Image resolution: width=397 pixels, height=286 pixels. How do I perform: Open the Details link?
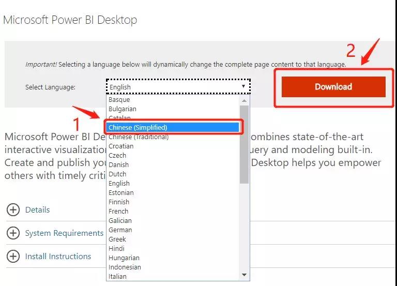point(37,210)
